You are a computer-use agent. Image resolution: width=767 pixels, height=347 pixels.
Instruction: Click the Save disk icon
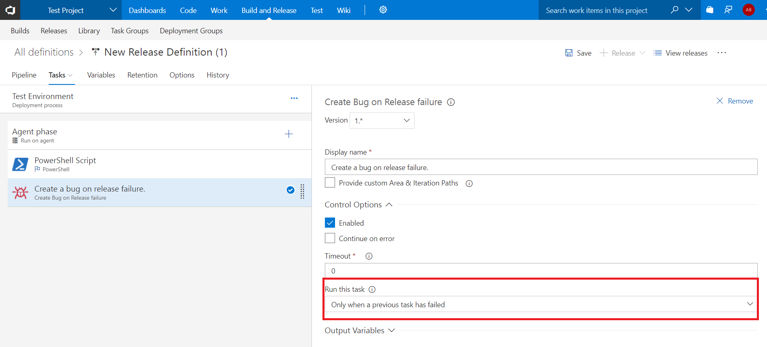pyautogui.click(x=569, y=53)
